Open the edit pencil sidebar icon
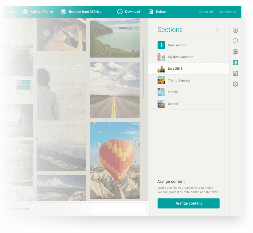Viewport: 253px width, 233px height. point(235,73)
